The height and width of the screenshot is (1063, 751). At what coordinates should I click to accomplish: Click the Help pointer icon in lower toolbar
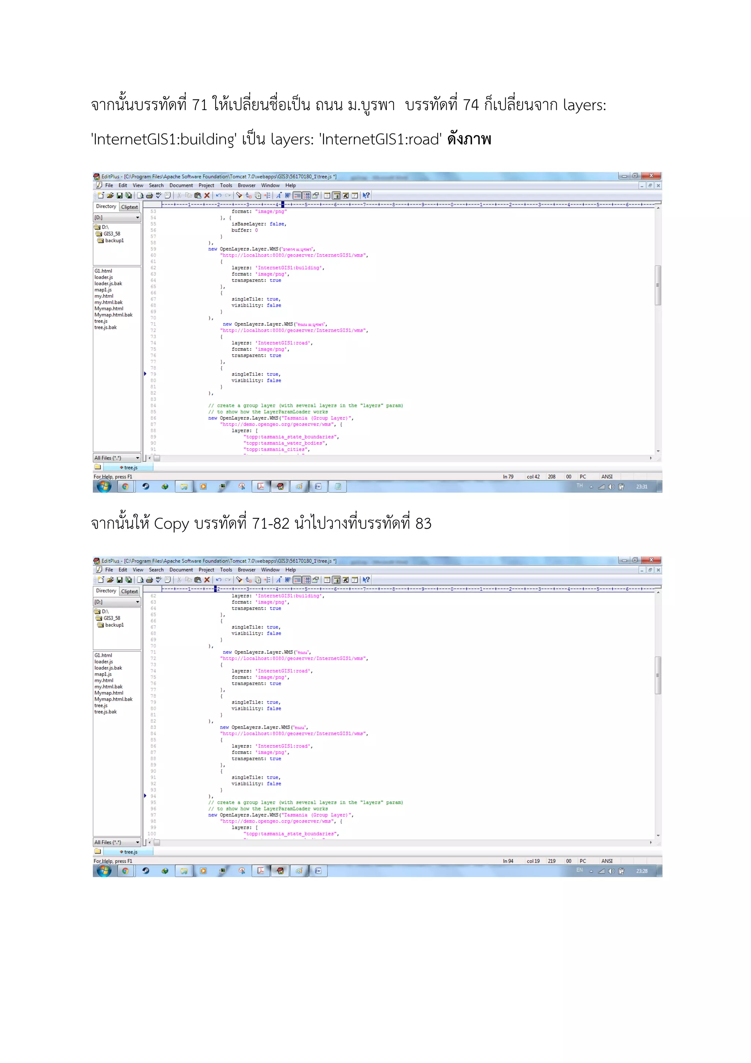tap(366, 580)
